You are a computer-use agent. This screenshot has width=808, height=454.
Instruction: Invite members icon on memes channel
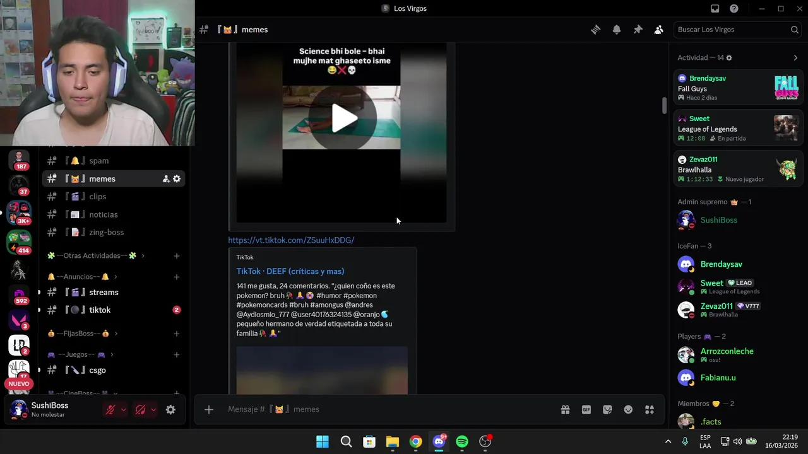[x=166, y=179]
